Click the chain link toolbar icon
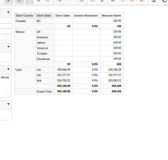The height and width of the screenshot is (160, 168). (x=154, y=1)
